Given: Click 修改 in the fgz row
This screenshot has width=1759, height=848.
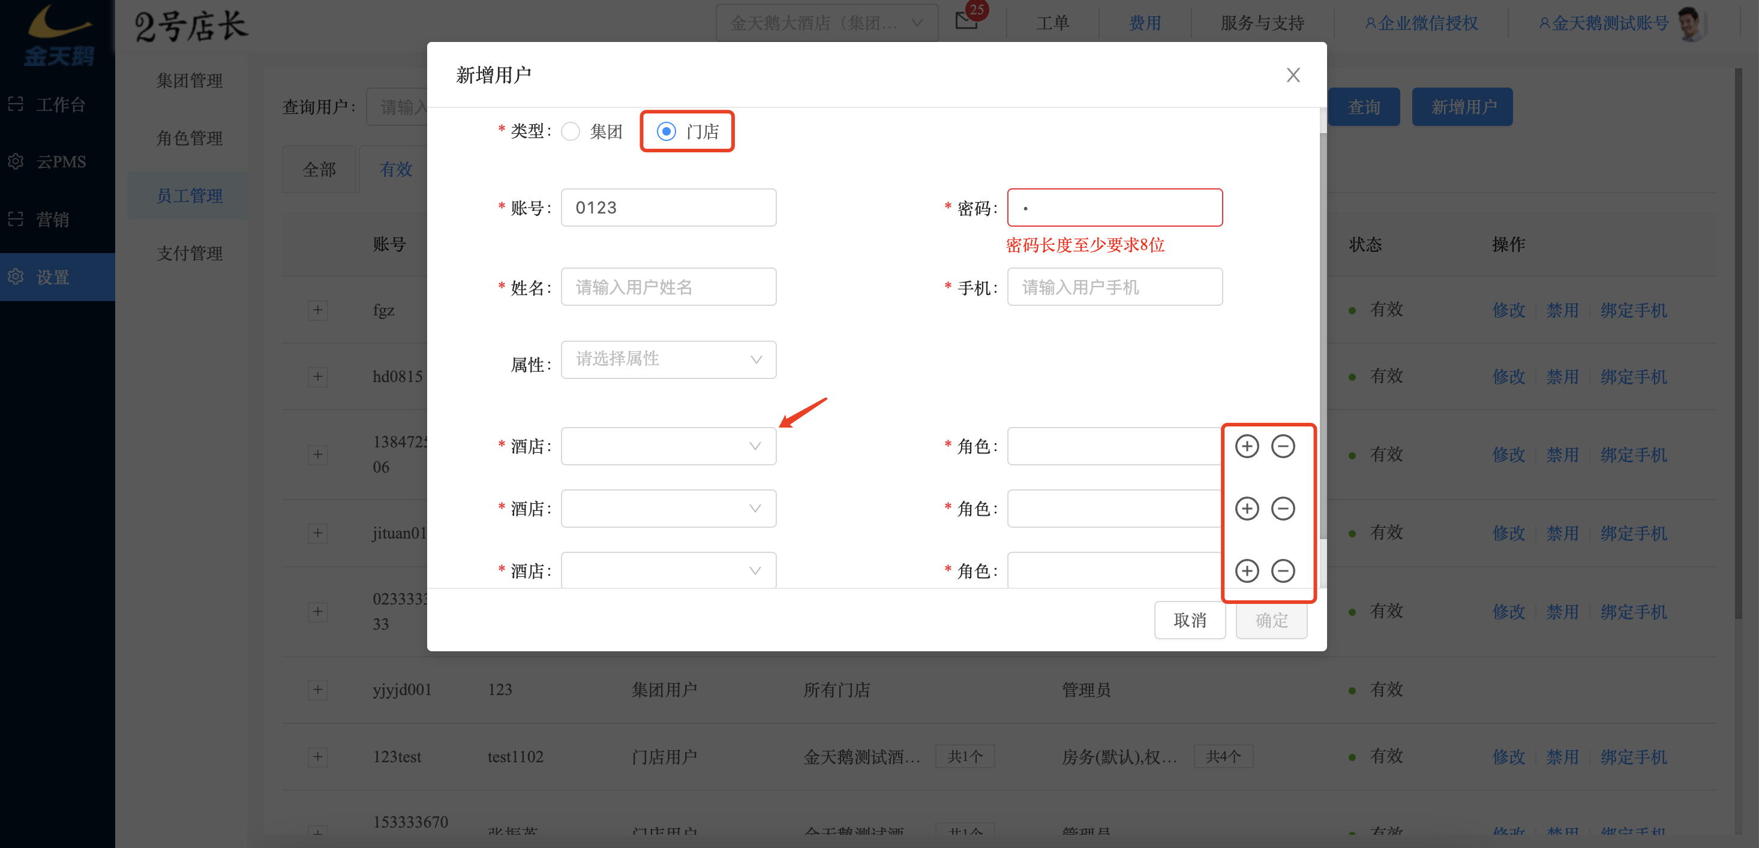Looking at the screenshot, I should [x=1508, y=310].
